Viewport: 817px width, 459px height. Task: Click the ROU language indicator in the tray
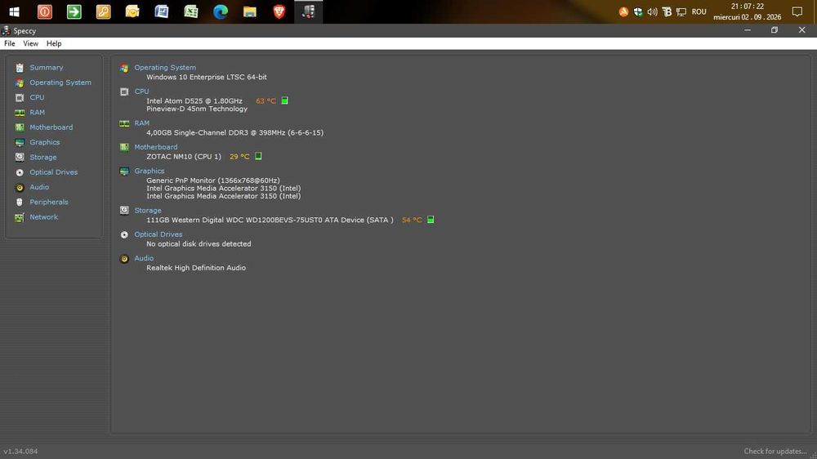[699, 11]
